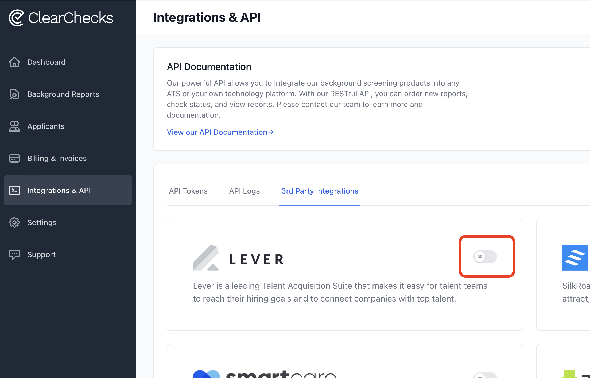
Task: Click the Integrations & API terminal icon
Action: coord(14,190)
